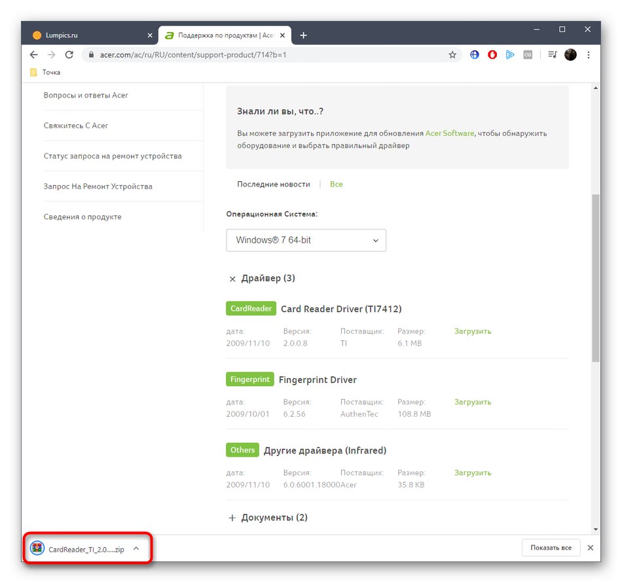Download the Fingerprint Driver
Screen dimensions: 622x583
(x=473, y=402)
